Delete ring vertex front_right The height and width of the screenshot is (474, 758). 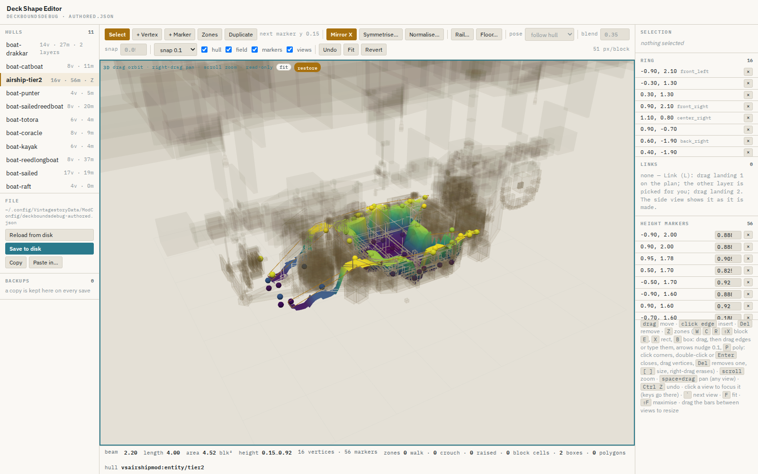(748, 107)
